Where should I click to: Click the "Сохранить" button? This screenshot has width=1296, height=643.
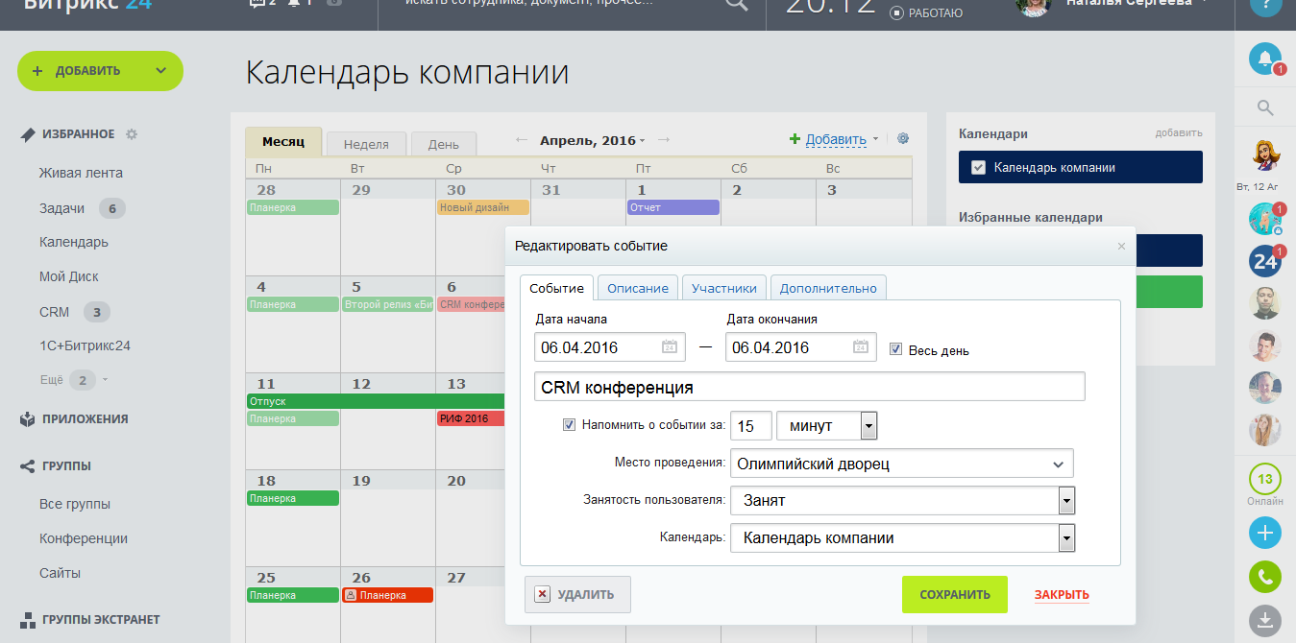click(954, 594)
